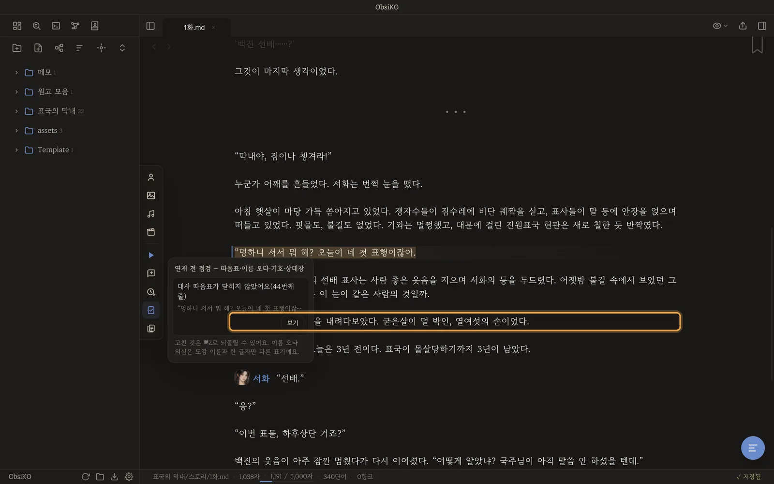Click the 1,191 / 5,000자 progress indicator
Screen dimensions: 774x484
291,477
